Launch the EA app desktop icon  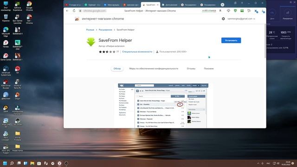(18, 70)
